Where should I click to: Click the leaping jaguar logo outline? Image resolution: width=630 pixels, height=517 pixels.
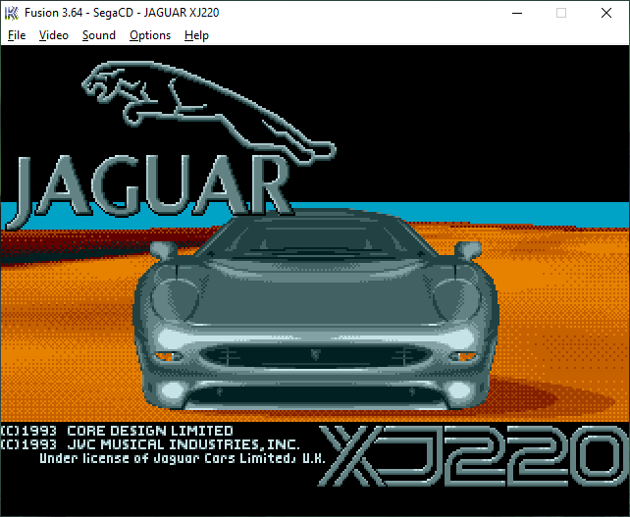click(x=209, y=113)
